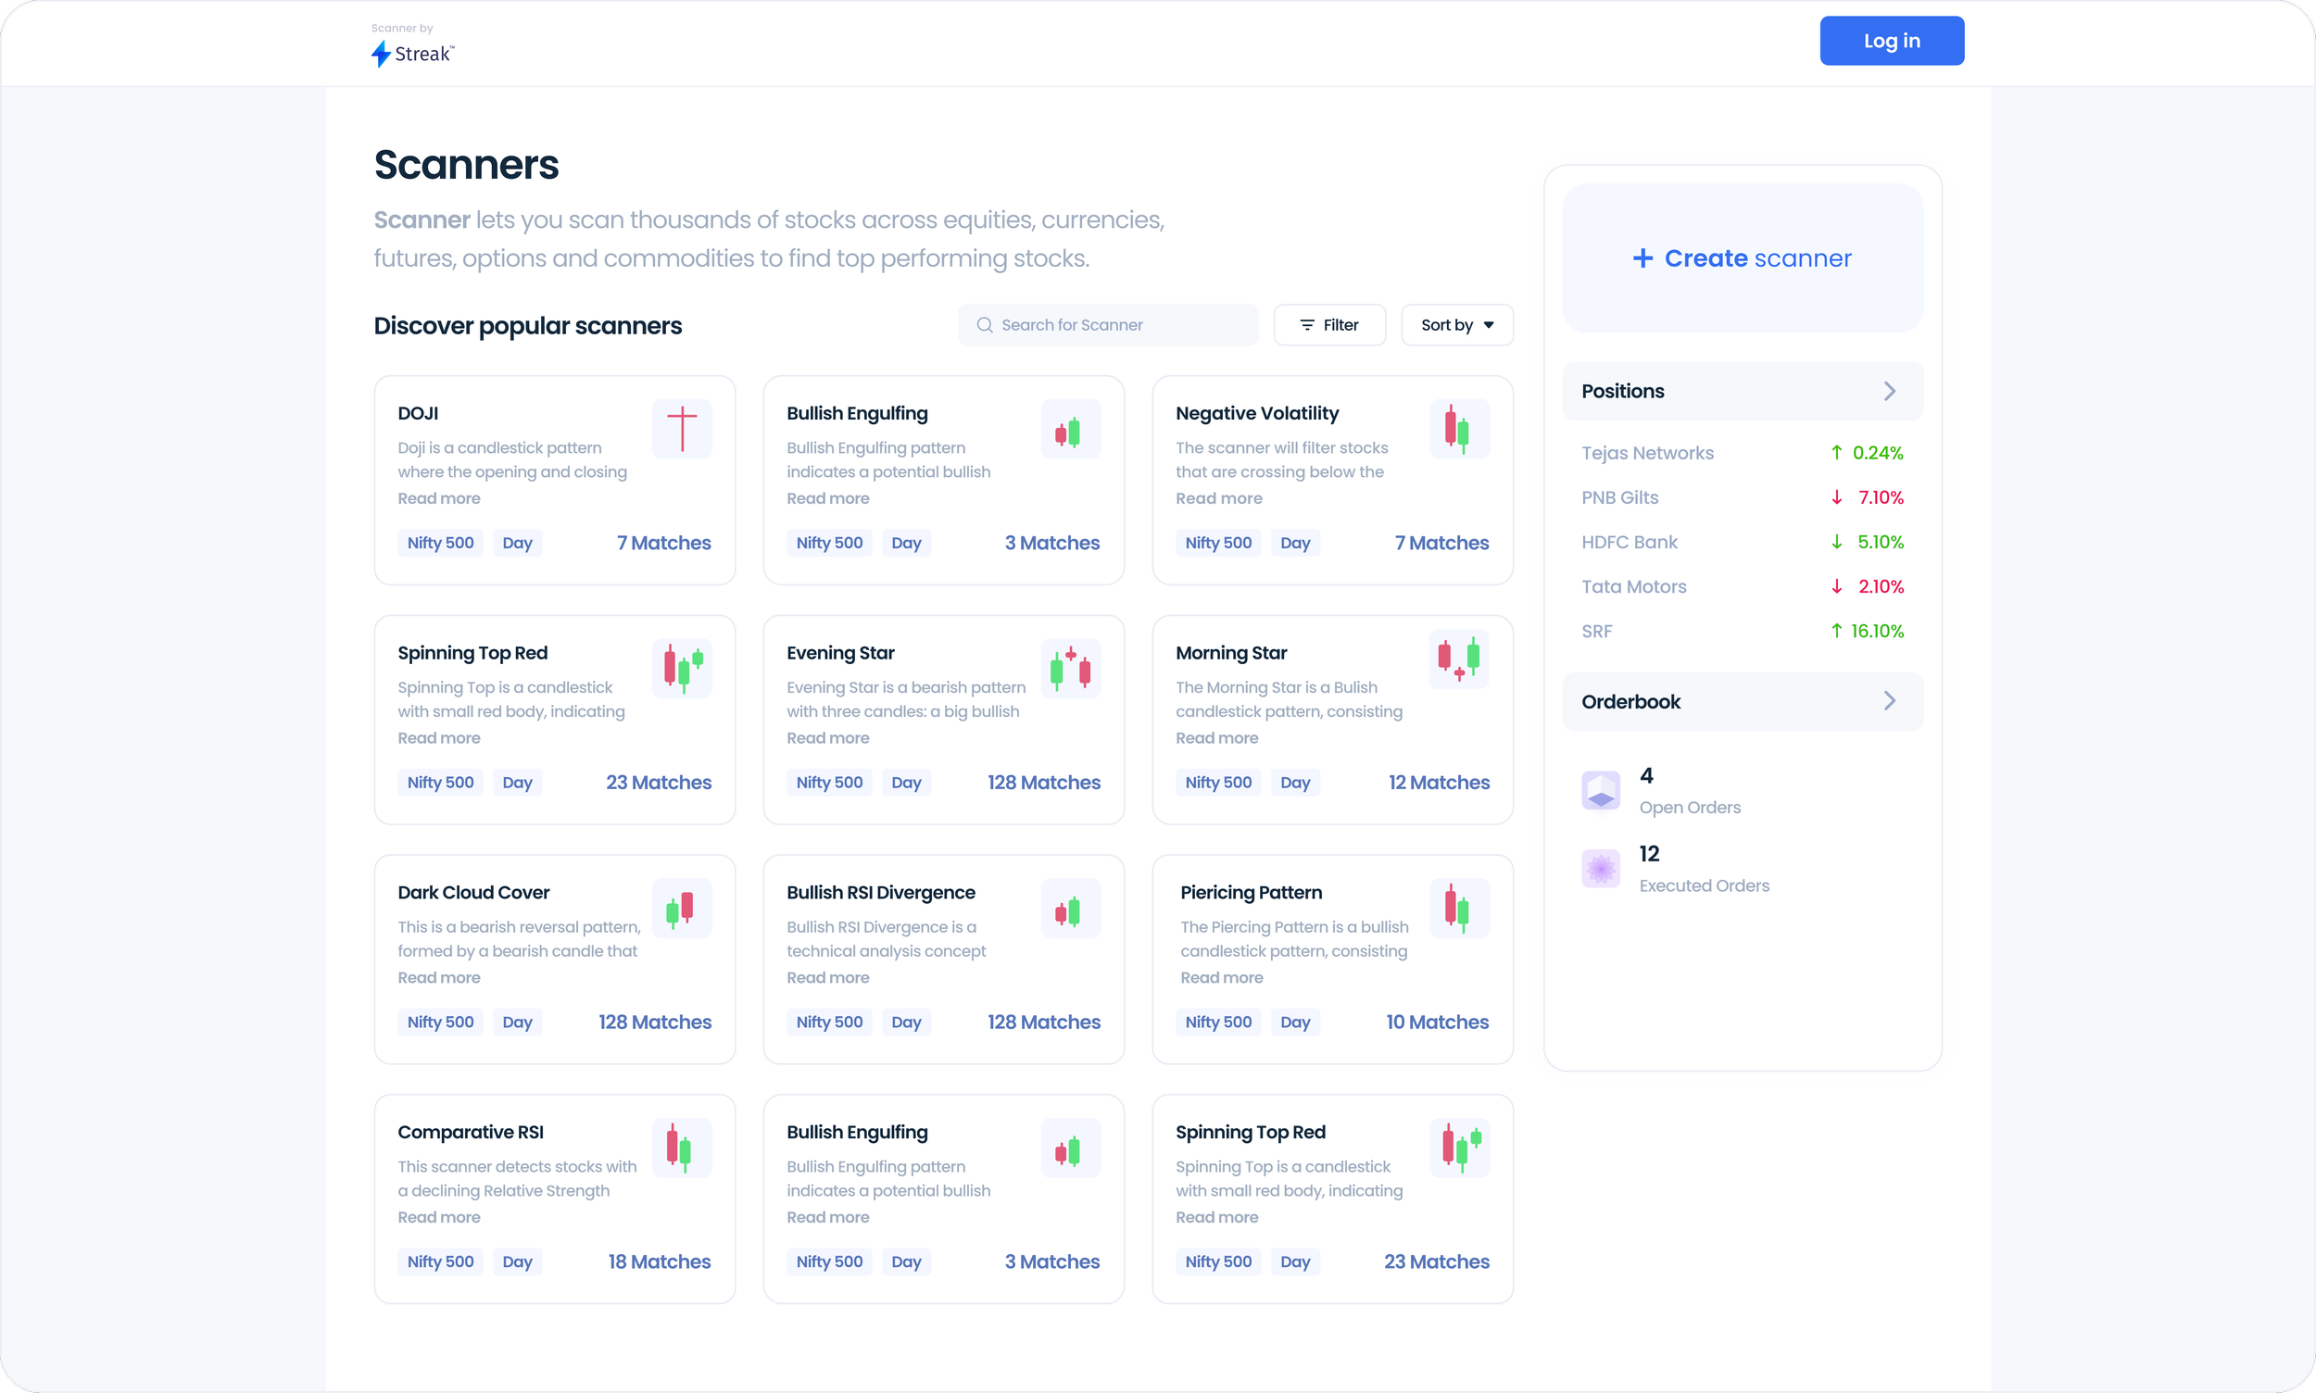
Task: Select the Tejas Networks position row
Action: (x=1743, y=452)
